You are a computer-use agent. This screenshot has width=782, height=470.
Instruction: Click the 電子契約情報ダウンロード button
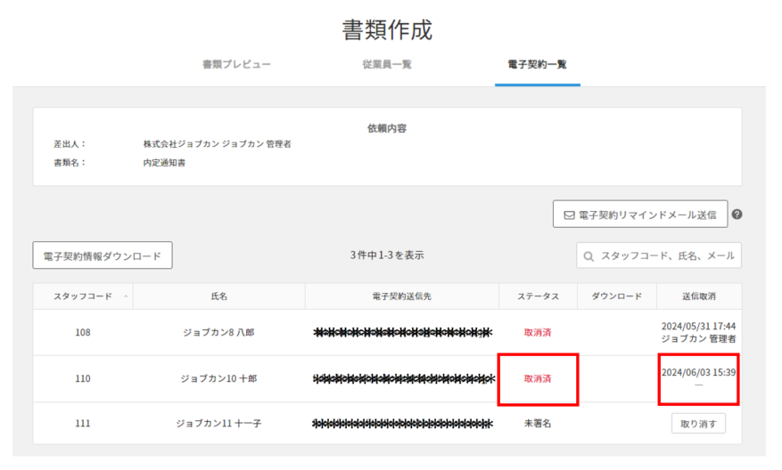pos(103,255)
